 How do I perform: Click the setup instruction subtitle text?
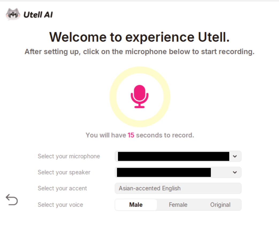pyautogui.click(x=139, y=52)
